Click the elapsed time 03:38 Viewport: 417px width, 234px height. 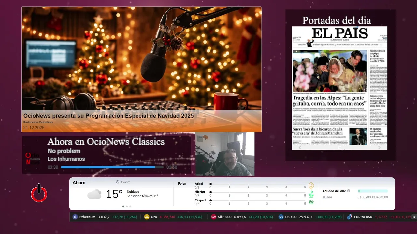point(53,167)
